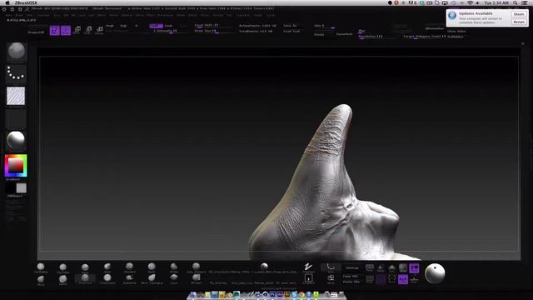The width and height of the screenshot is (533, 300).
Task: Open the current brush picker thumbnail
Action: point(17,52)
